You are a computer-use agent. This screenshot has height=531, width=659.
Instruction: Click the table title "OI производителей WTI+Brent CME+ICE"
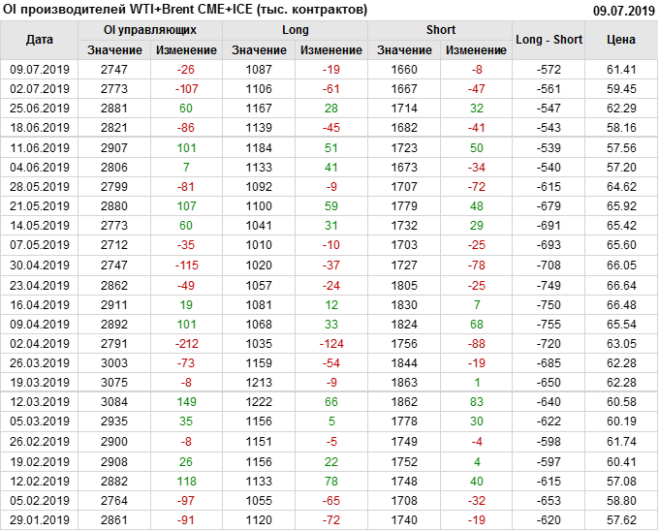point(186,10)
